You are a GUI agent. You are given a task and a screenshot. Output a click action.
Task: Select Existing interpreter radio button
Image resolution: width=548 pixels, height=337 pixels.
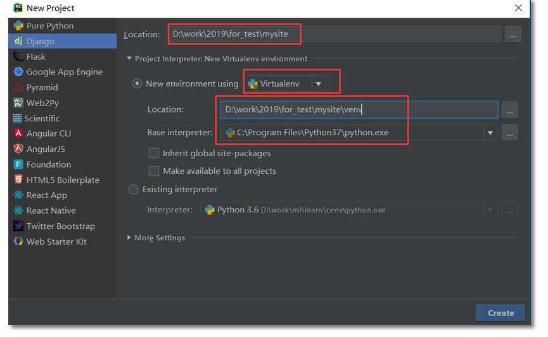point(133,190)
